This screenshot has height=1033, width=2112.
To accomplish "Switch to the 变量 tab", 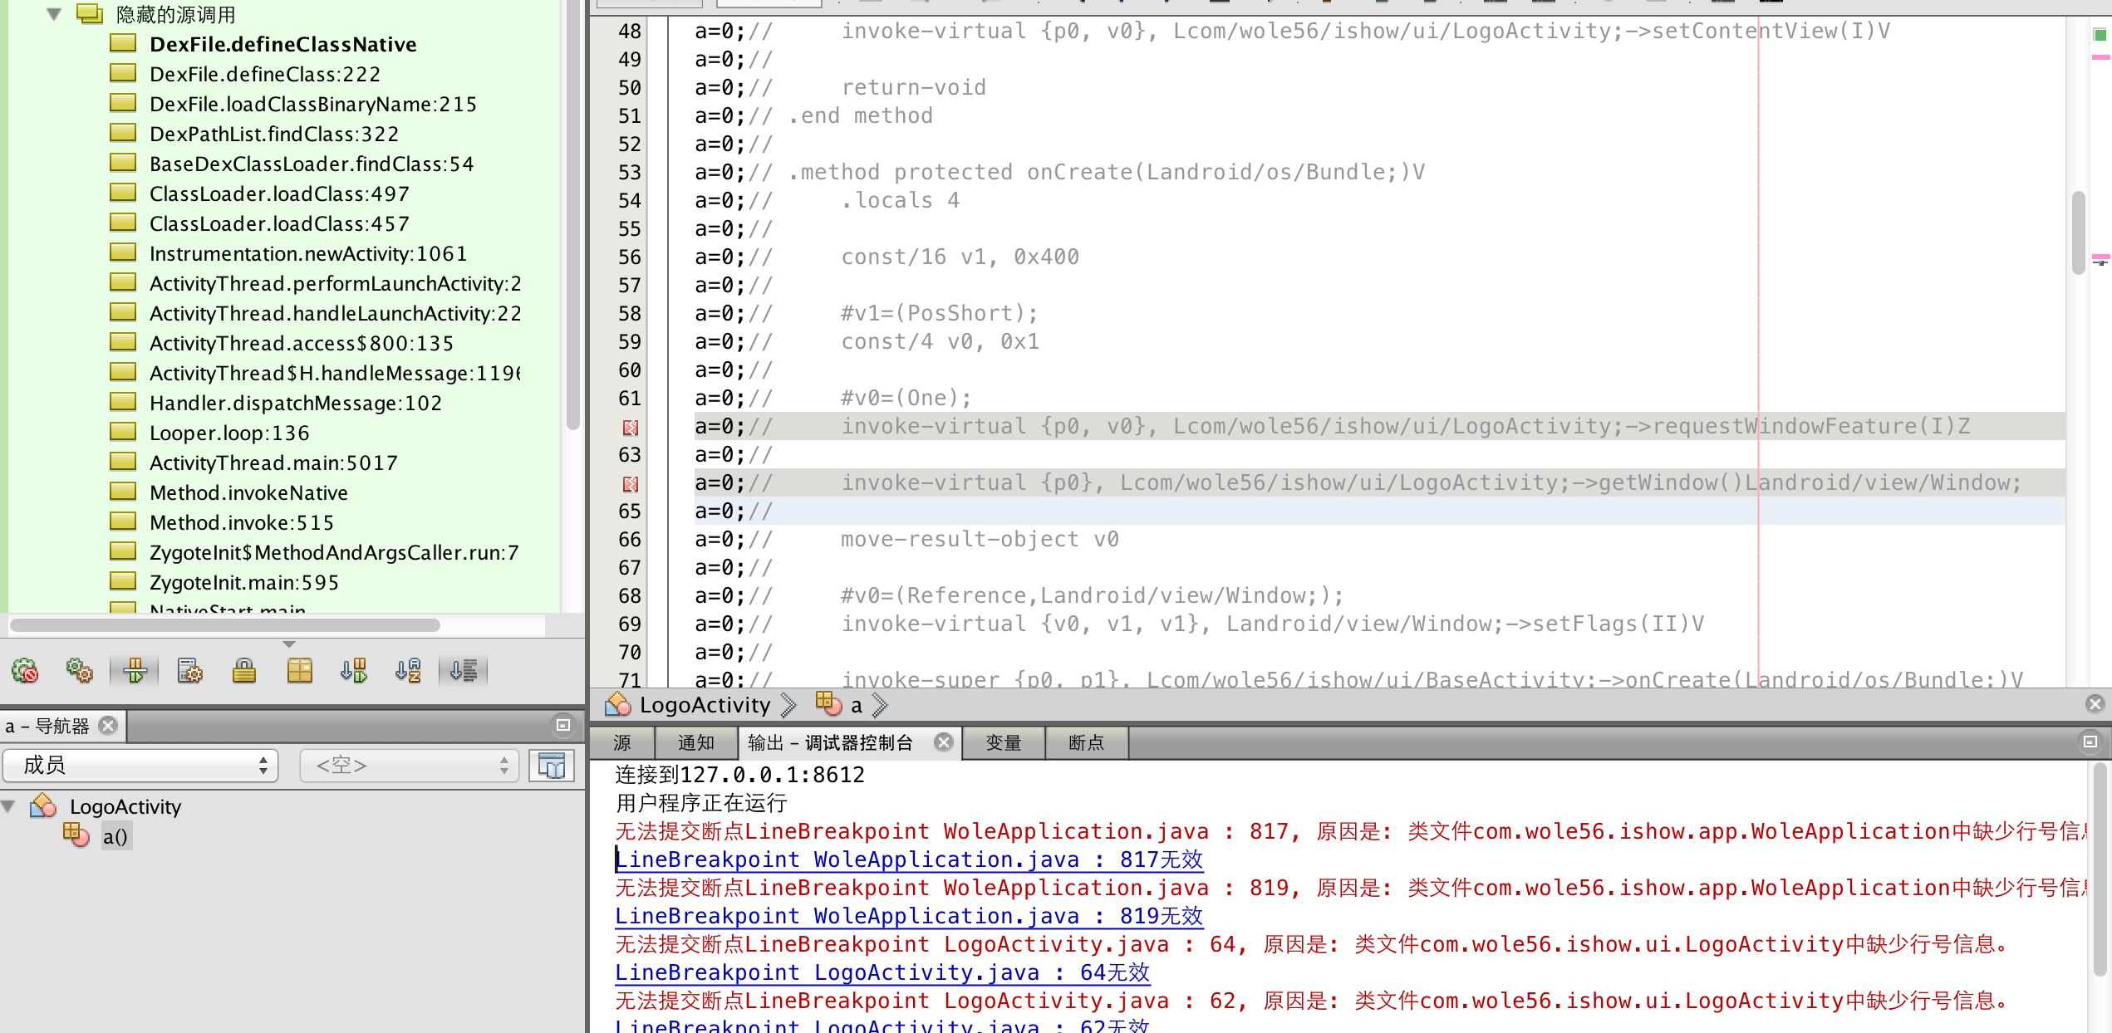I will [x=1003, y=742].
